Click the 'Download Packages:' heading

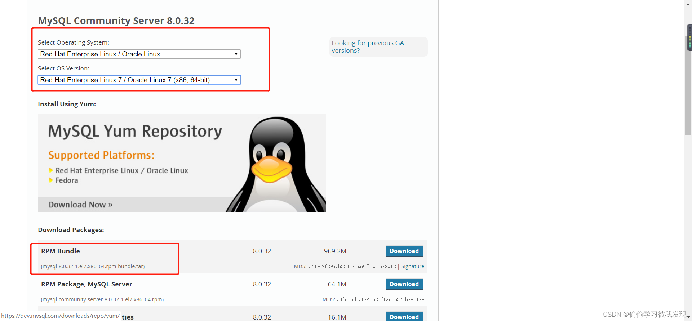click(71, 230)
